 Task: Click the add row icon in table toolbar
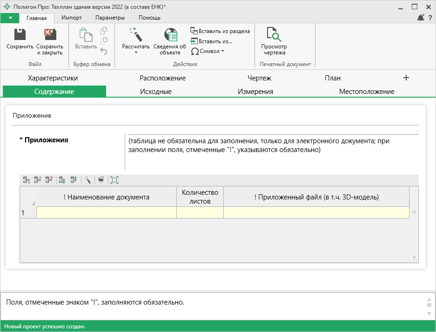(x=27, y=179)
